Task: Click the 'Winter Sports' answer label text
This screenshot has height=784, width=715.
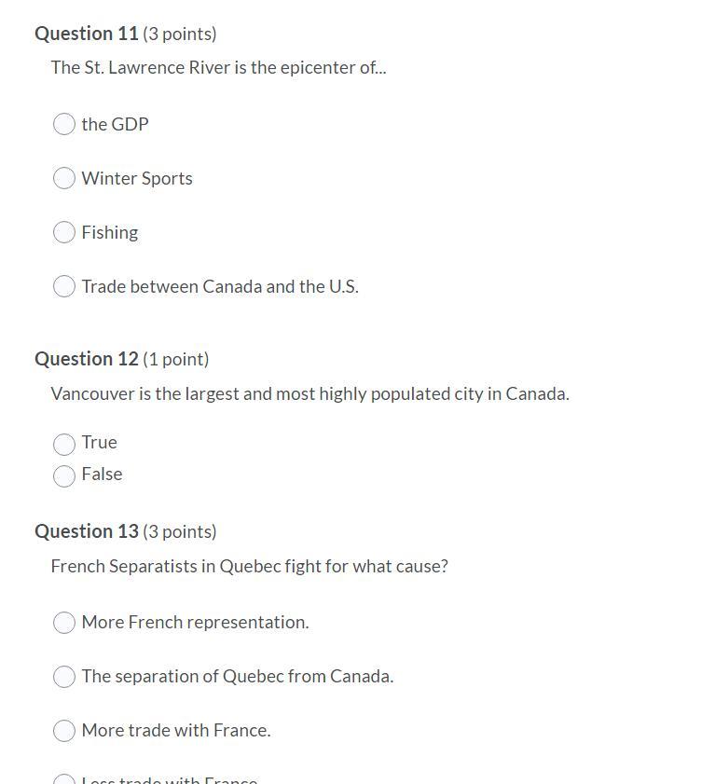Action: point(137,178)
